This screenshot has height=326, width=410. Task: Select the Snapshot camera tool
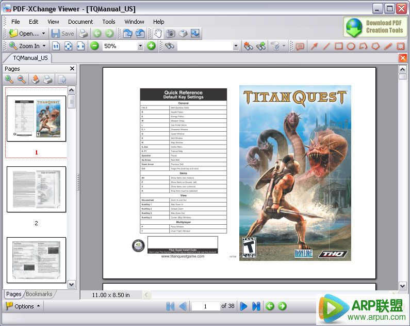(x=171, y=34)
